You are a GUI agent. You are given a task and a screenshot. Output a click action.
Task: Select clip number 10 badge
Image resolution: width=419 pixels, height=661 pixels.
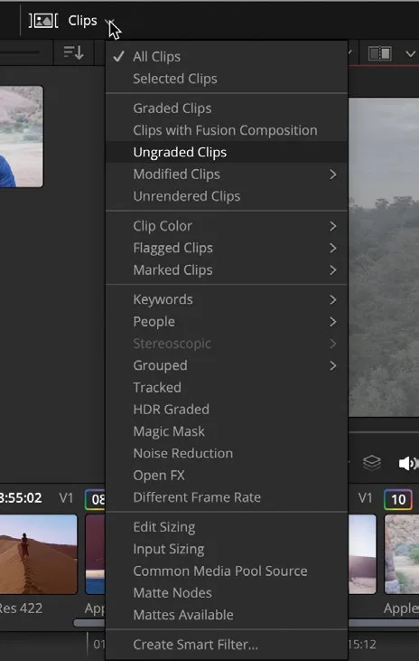[x=398, y=499]
